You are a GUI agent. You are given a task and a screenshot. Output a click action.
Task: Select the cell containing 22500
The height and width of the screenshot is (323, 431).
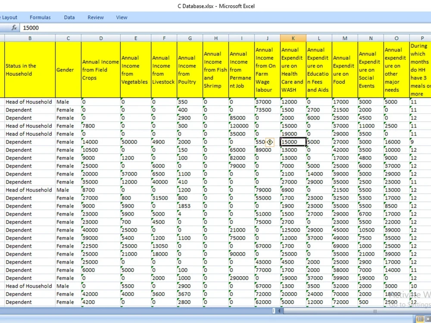pyautogui.click(x=101, y=246)
